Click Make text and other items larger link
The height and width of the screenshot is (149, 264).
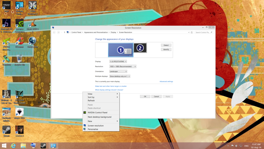click(x=111, y=86)
